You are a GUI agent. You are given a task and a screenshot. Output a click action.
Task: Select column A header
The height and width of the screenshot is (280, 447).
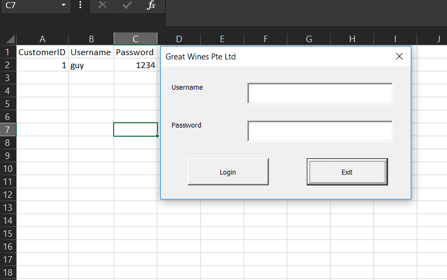[42, 39]
